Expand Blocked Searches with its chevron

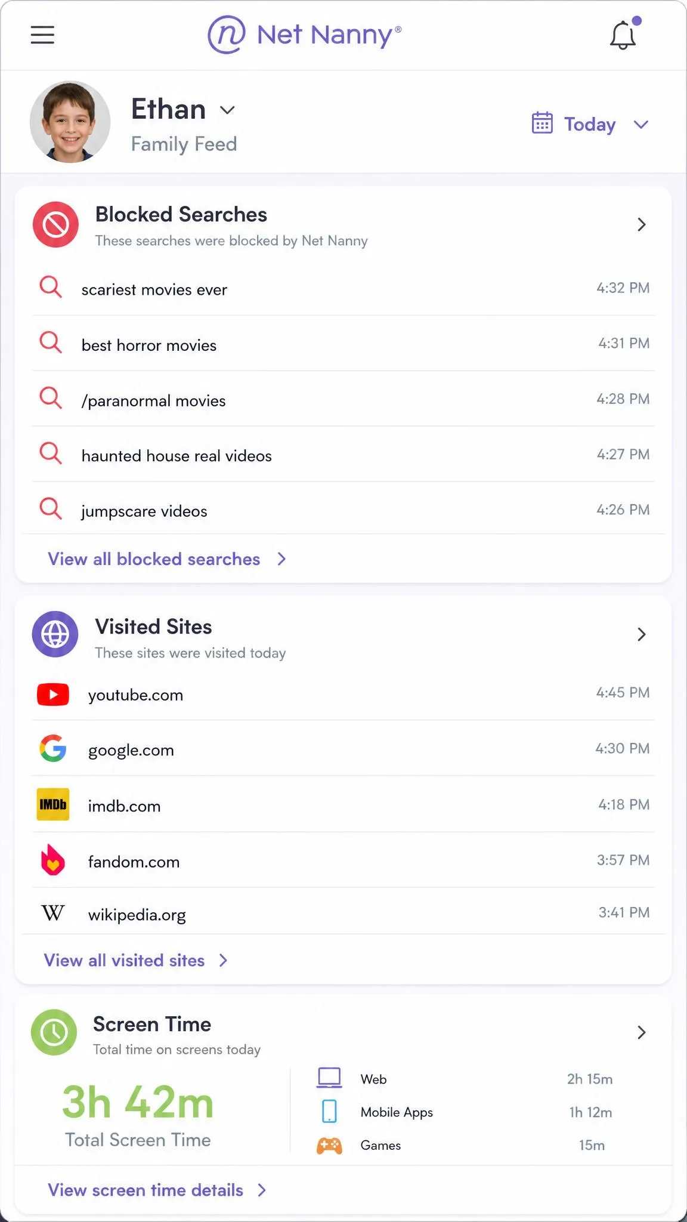[642, 224]
